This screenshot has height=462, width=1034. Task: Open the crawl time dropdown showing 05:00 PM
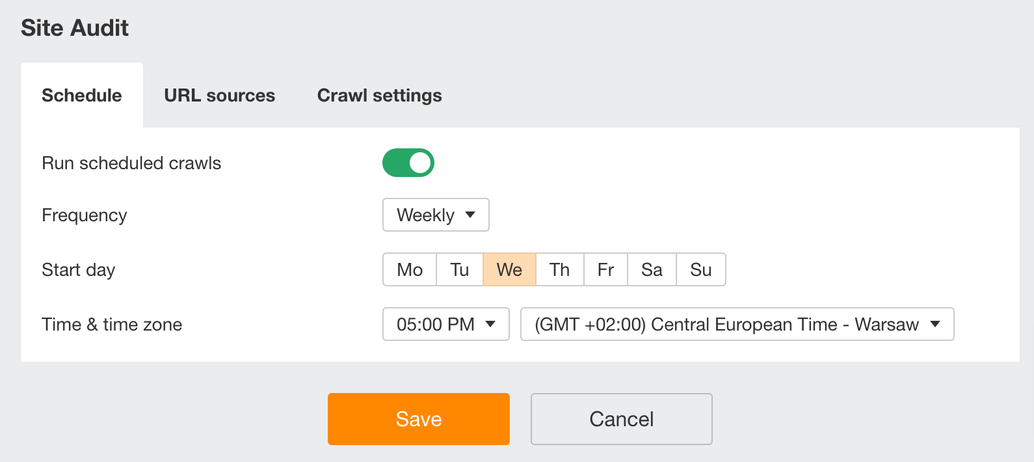pos(445,324)
